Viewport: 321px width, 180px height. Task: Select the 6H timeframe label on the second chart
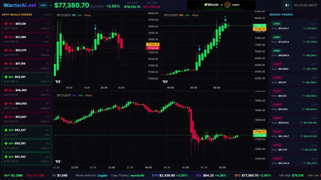[x=181, y=15]
